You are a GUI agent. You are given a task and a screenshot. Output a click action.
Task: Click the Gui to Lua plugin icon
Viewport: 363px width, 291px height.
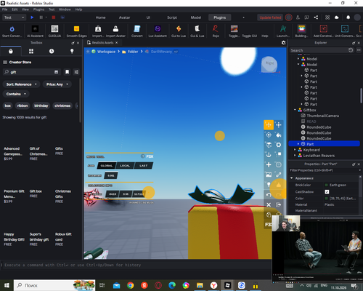(179, 29)
